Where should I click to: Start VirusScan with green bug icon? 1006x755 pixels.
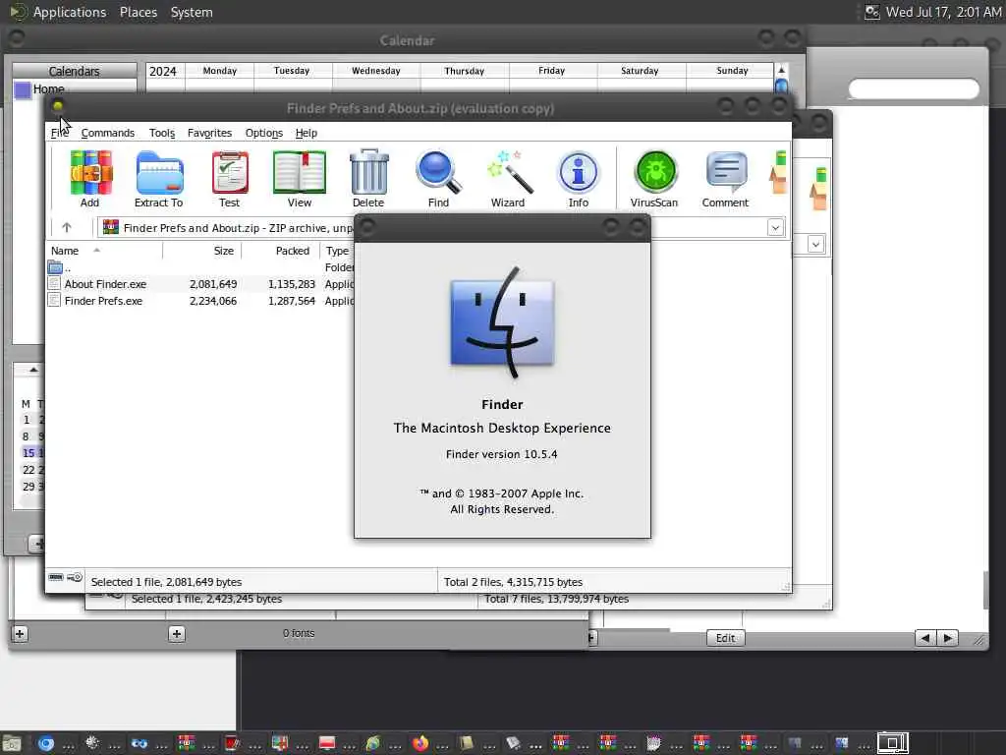(655, 172)
